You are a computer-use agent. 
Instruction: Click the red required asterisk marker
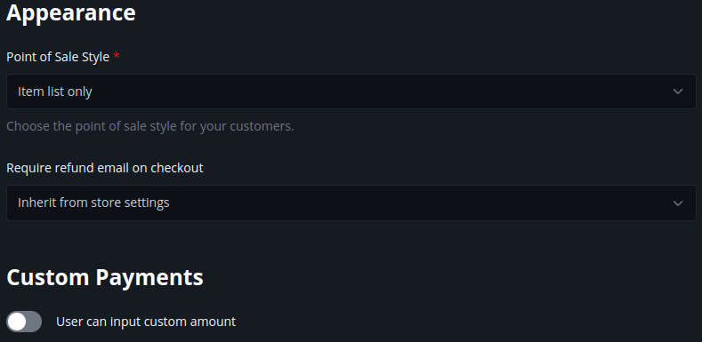[117, 57]
